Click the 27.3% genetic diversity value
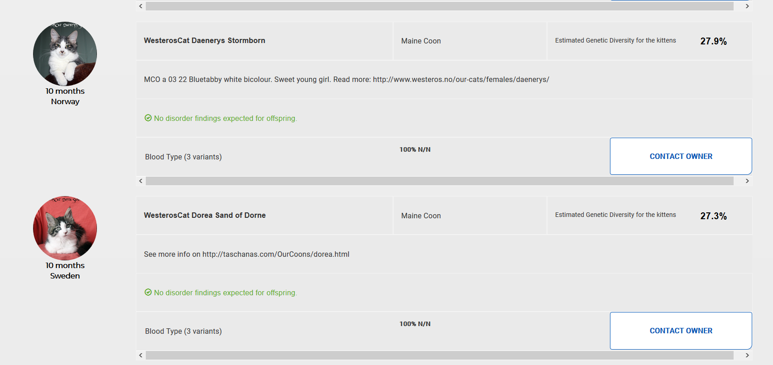The image size is (773, 365). pyautogui.click(x=713, y=216)
